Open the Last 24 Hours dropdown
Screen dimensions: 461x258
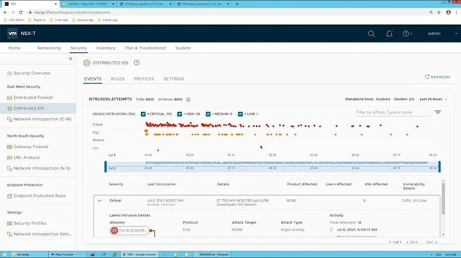coord(433,100)
